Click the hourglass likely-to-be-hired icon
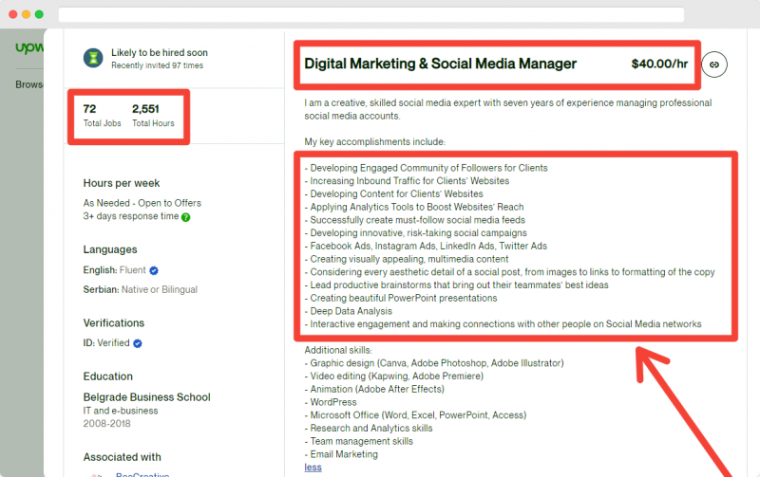Image resolution: width=760 pixels, height=477 pixels. 93,58
